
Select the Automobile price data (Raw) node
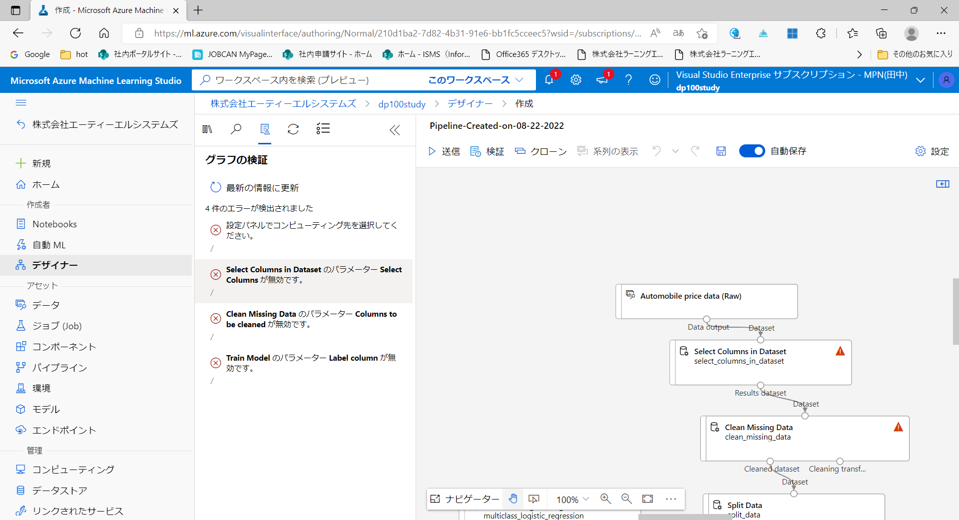coord(706,301)
